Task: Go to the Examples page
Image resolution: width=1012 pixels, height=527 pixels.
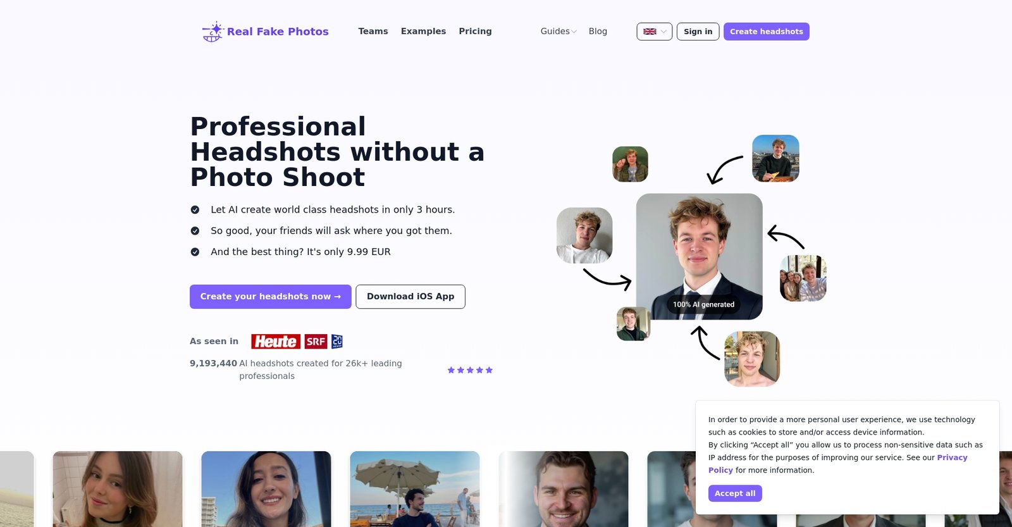Action: pyautogui.click(x=423, y=32)
